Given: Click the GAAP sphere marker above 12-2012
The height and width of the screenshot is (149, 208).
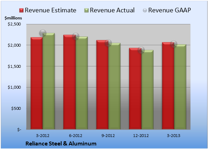Looking at the screenshot, I should (141, 50).
